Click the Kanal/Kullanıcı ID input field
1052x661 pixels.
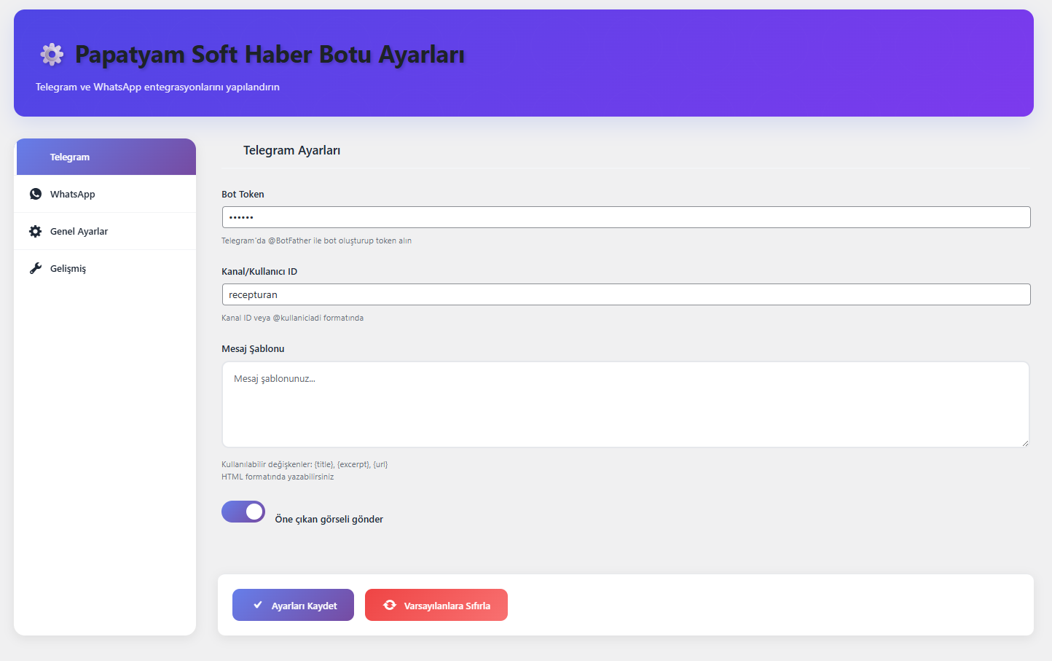(626, 294)
